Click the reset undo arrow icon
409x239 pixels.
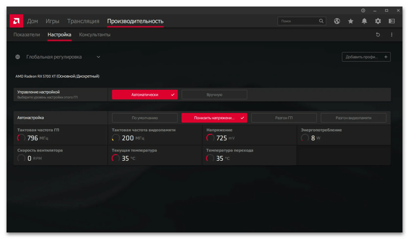pyautogui.click(x=378, y=35)
